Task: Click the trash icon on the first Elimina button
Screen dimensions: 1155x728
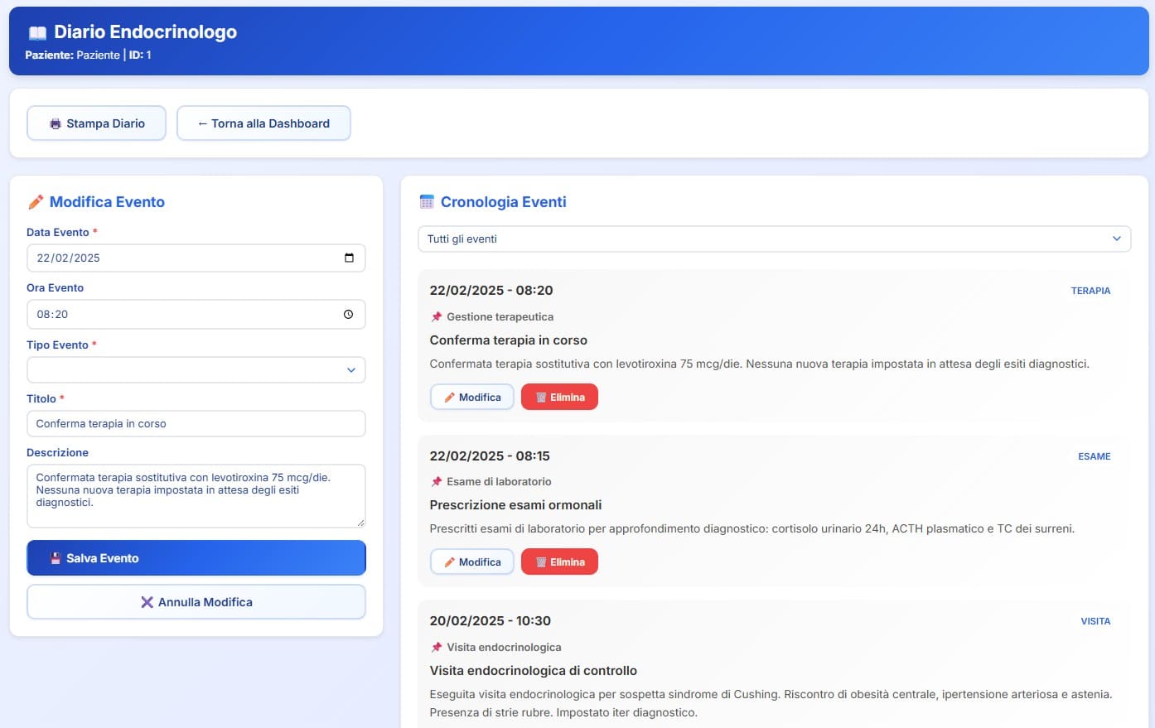Action: click(538, 397)
